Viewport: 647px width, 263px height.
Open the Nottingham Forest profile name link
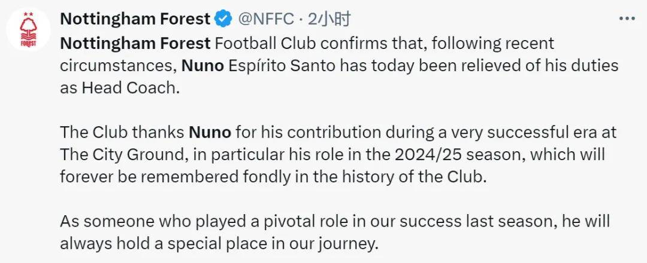point(135,19)
